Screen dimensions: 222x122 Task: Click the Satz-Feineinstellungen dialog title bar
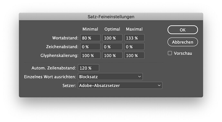click(111, 17)
